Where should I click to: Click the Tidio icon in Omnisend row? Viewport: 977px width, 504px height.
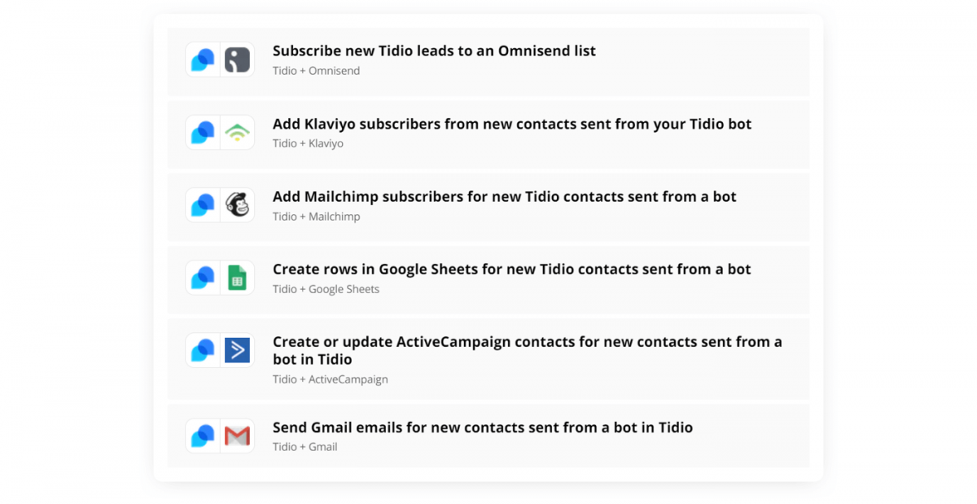[x=203, y=59]
